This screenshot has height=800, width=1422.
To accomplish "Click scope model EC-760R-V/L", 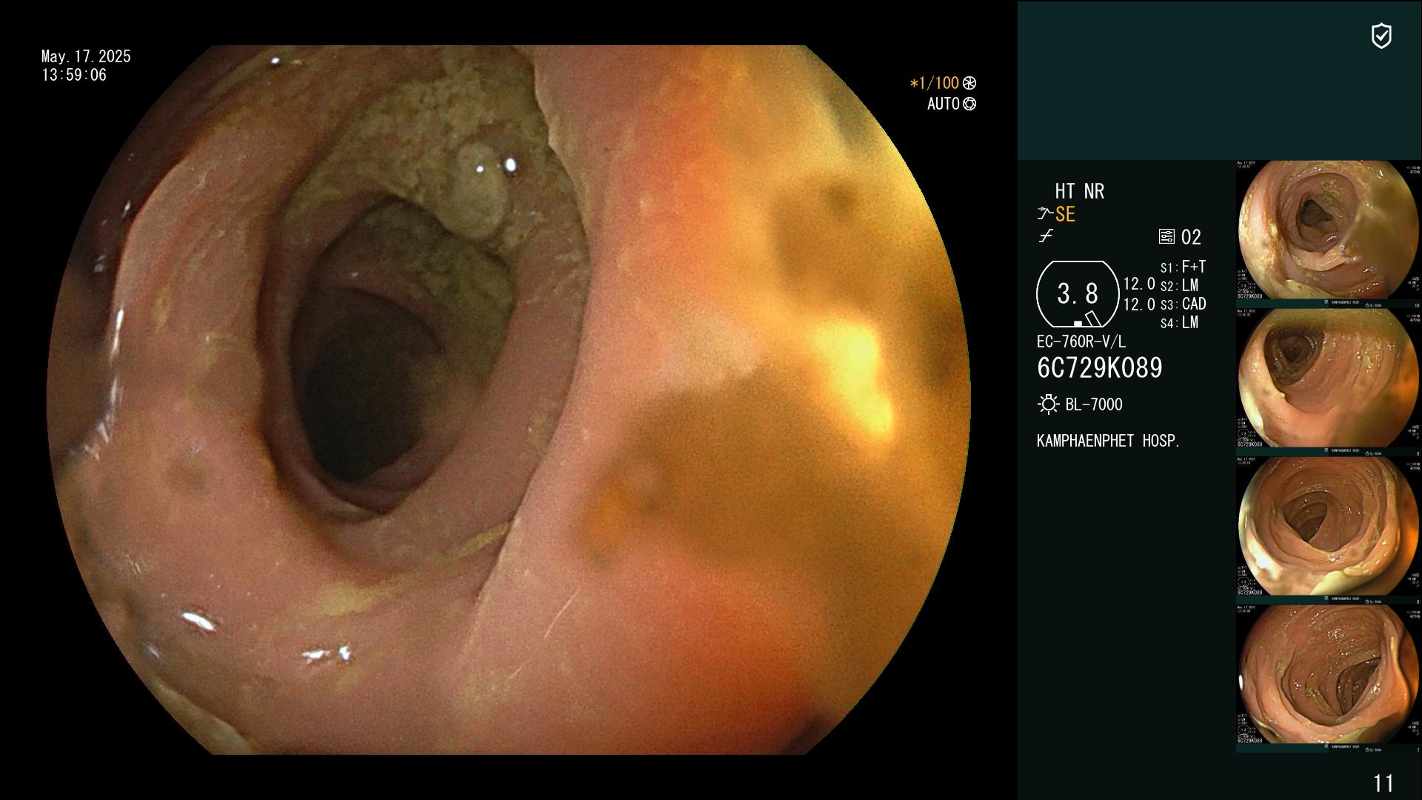I will 1081,341.
